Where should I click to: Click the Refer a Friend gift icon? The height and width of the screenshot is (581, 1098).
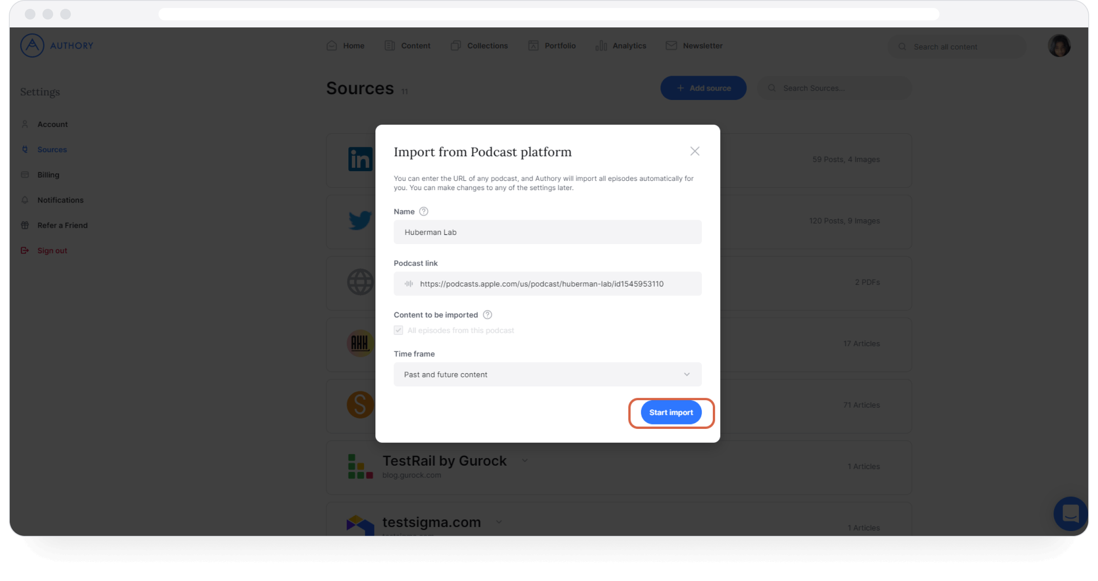[25, 225]
